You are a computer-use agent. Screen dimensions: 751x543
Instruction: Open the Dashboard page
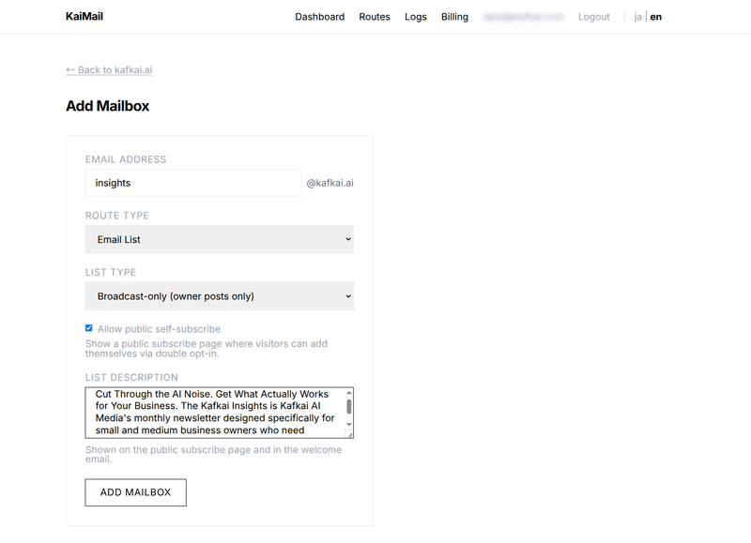(319, 17)
